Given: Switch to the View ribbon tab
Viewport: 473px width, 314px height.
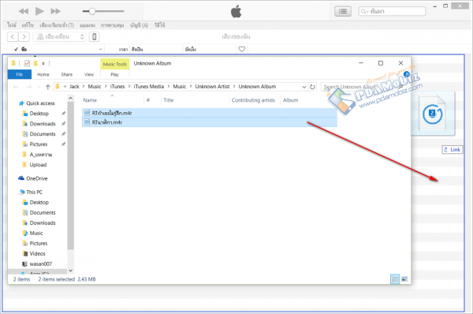Looking at the screenshot, I should coord(88,74).
